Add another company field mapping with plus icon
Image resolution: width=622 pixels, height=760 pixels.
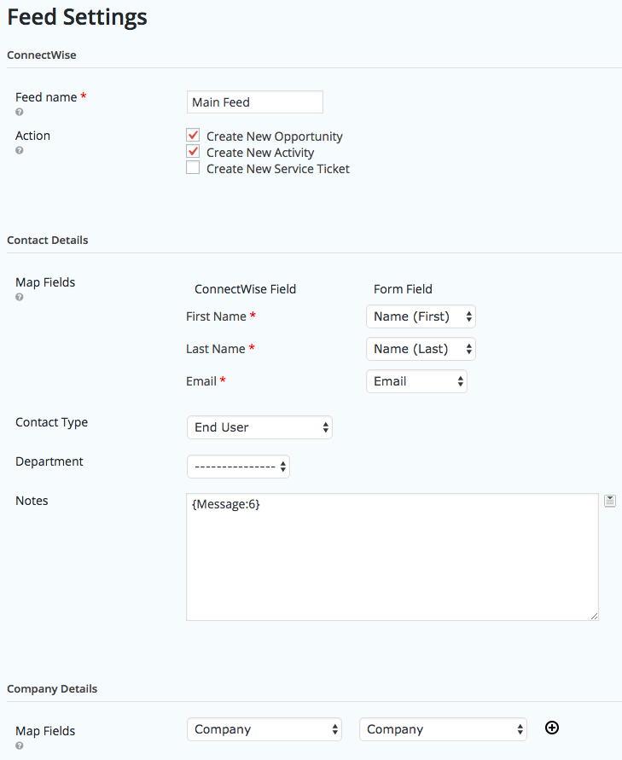(552, 728)
